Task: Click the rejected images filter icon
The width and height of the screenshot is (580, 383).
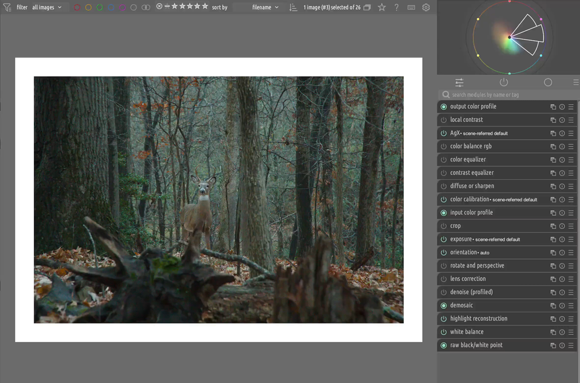Action: 159,6
